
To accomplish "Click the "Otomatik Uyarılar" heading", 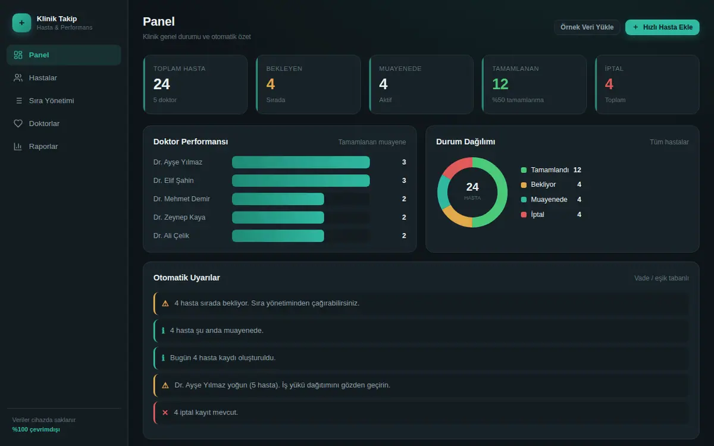I will (187, 278).
